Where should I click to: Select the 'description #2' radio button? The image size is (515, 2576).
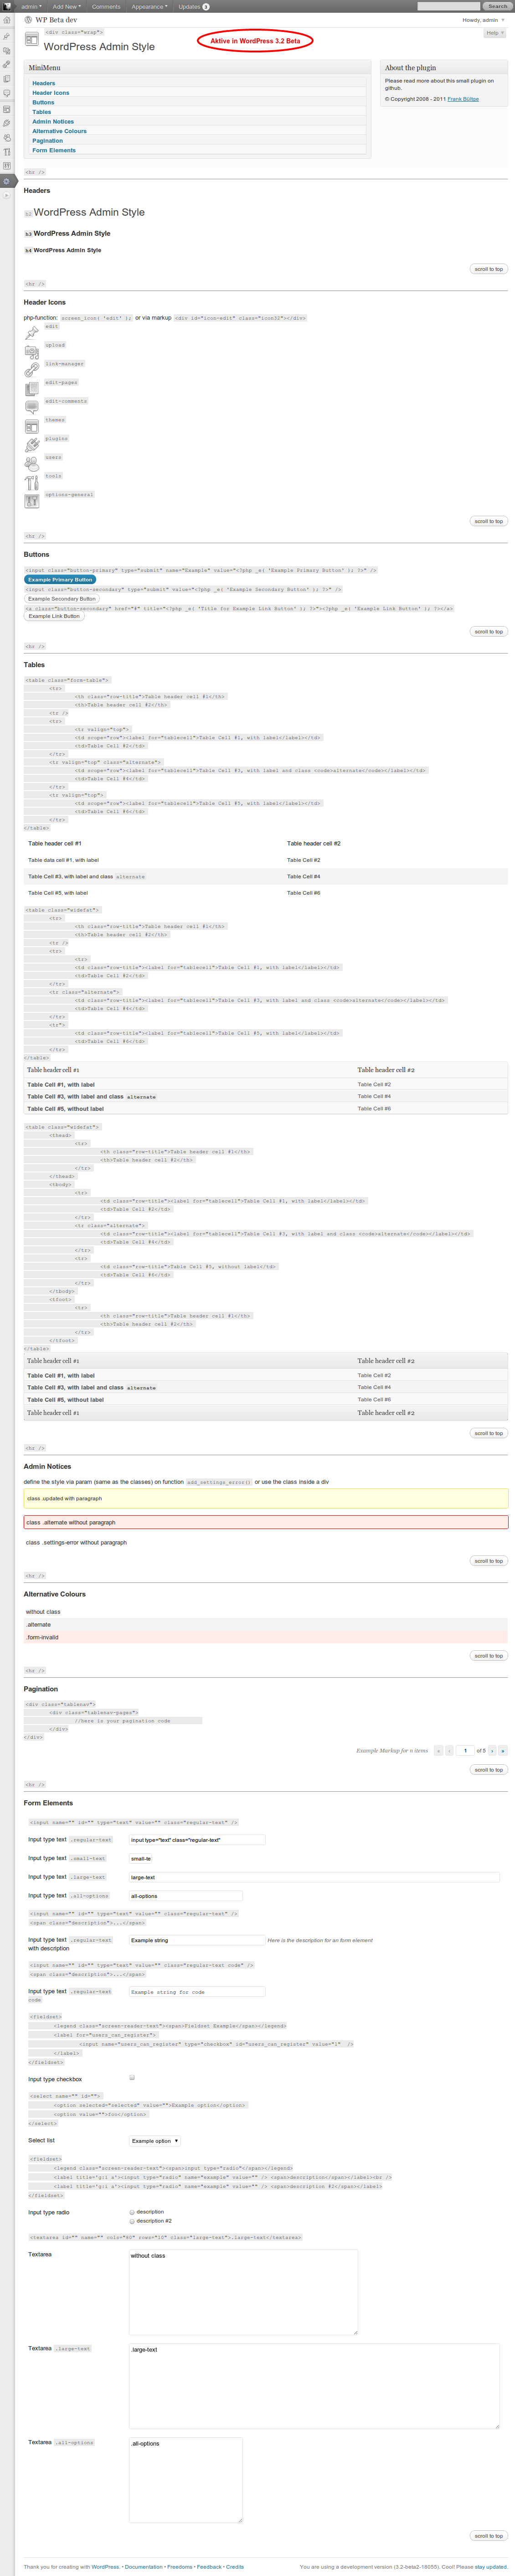132,2221
